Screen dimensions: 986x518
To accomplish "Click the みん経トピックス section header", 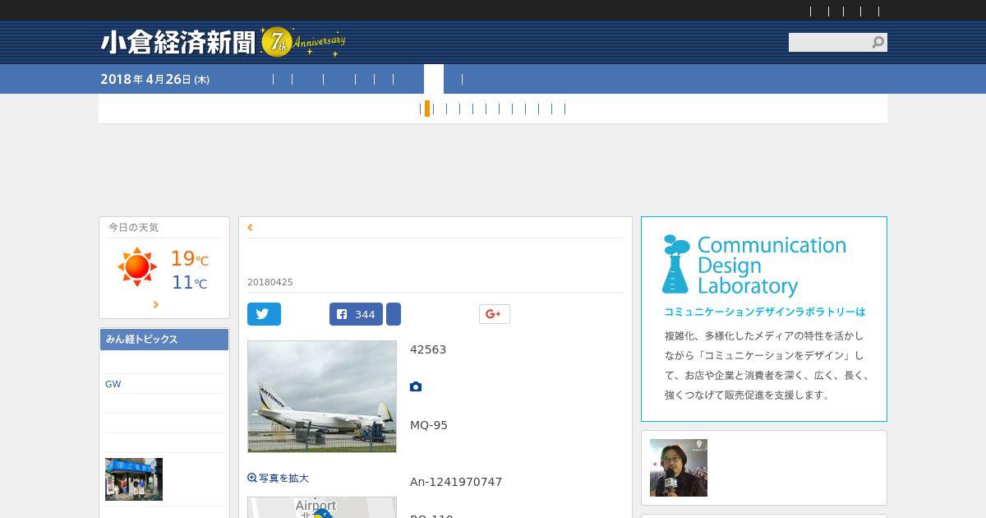I will click(x=164, y=340).
